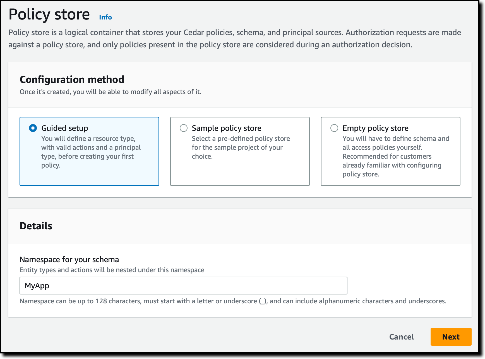The width and height of the screenshot is (485, 359).
Task: Click the Configuration method section heading
Action: pos(72,80)
